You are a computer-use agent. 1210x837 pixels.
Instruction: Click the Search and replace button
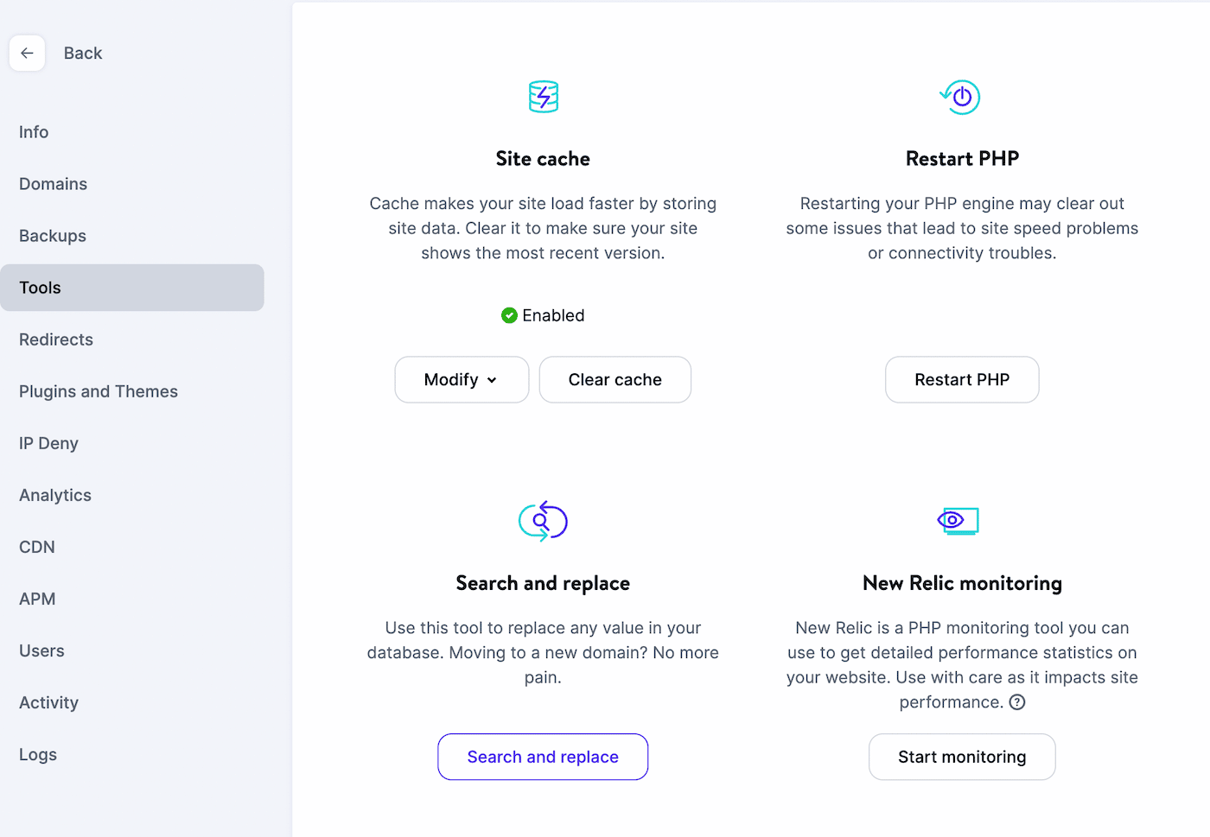pyautogui.click(x=543, y=757)
